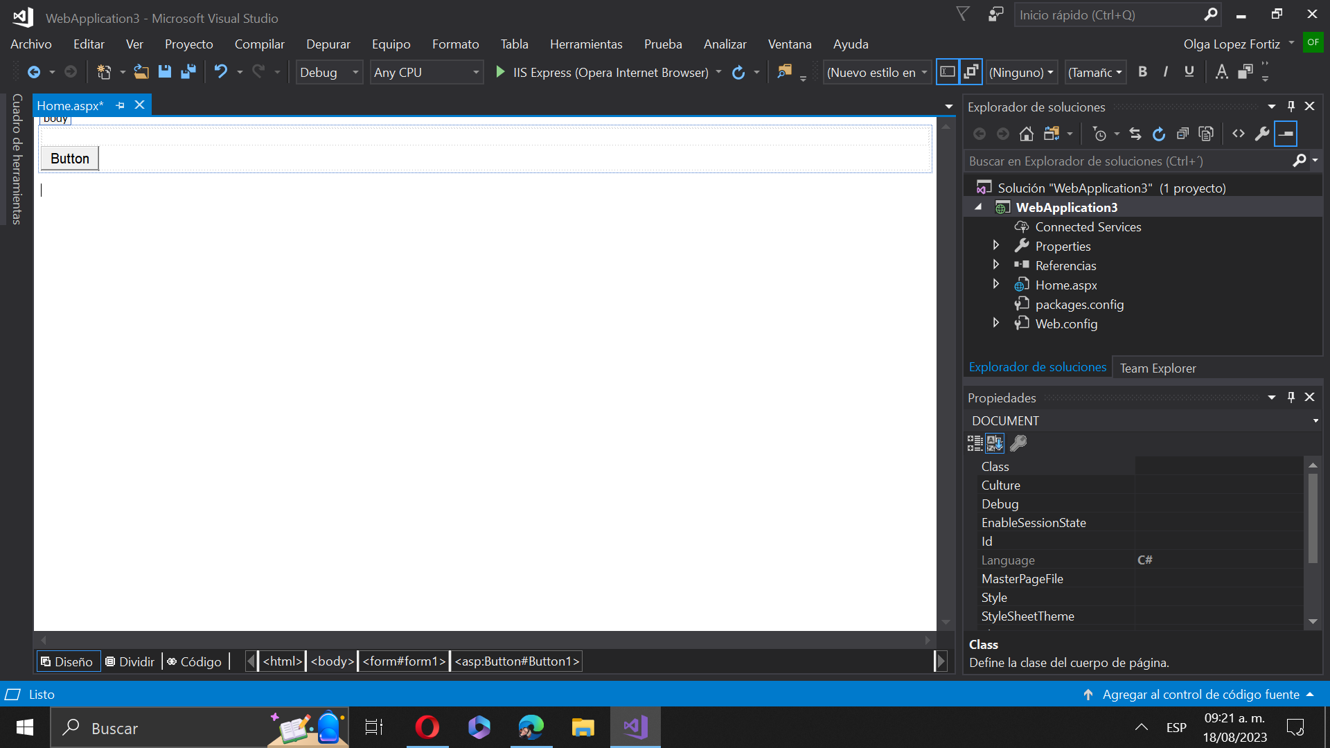Open the DOCUMENT object dropdown in Properties
Viewport: 1330px width, 748px height.
(x=1315, y=421)
